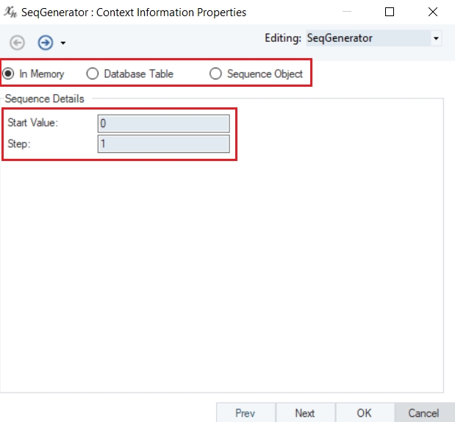
Task: Go to the Next page
Action: point(305,413)
